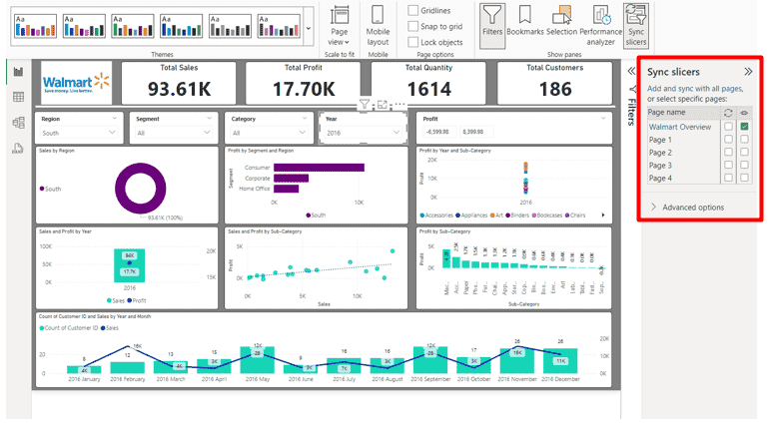The height and width of the screenshot is (435, 768).
Task: Open the Selection pane
Action: click(x=562, y=21)
